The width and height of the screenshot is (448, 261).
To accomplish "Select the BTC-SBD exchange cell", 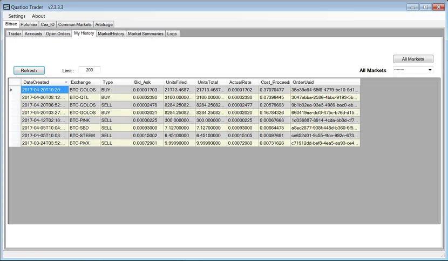I will click(84, 128).
